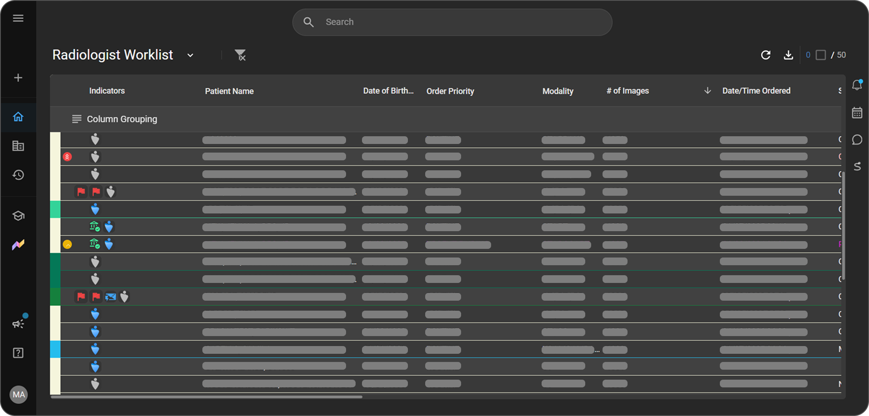Open the facilities building icon in the sidebar
Screen dimensions: 869x416
18,146
